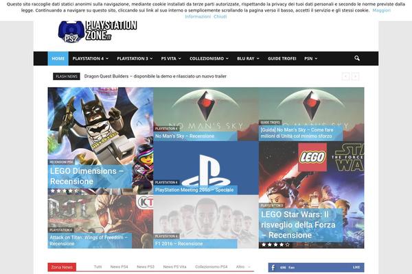
Task: Click the Facebook icon in fan box
Action: (x=273, y=267)
